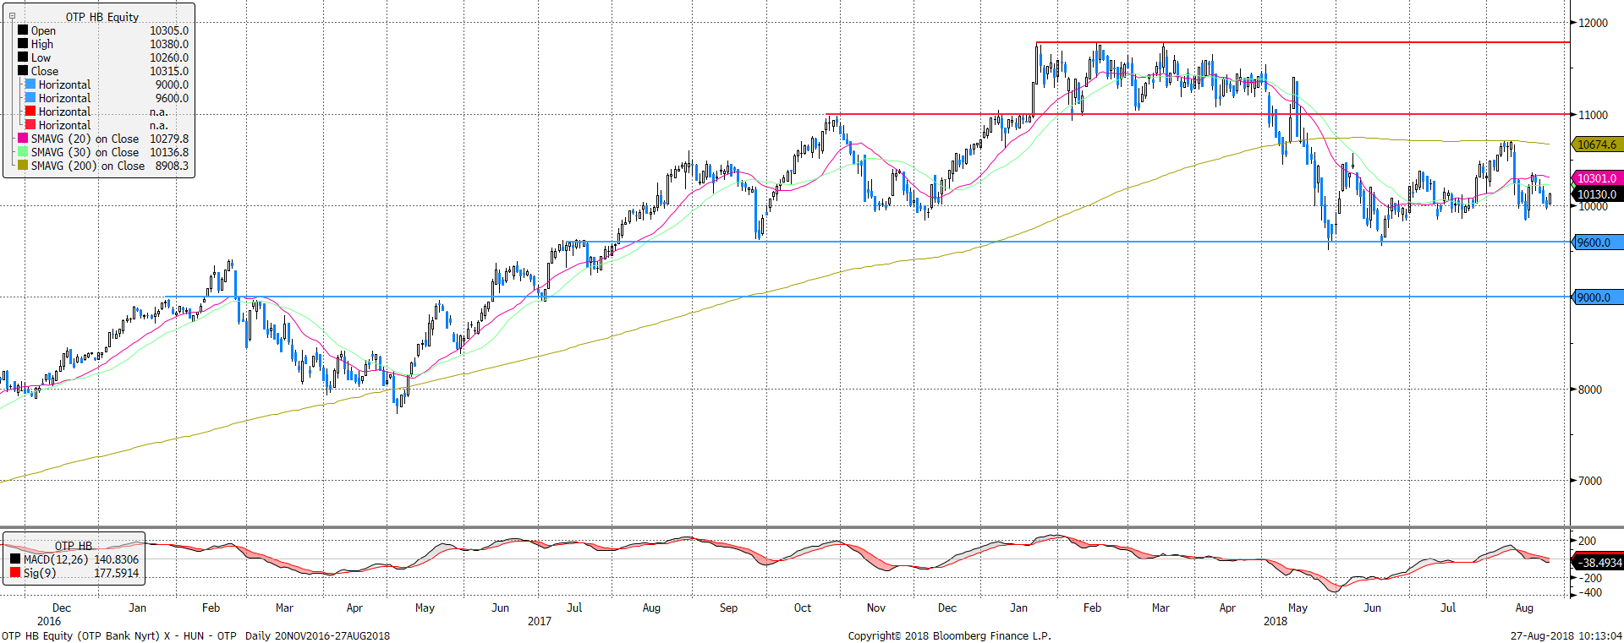Click the light green SMAVG (30) swatch

coord(23,151)
